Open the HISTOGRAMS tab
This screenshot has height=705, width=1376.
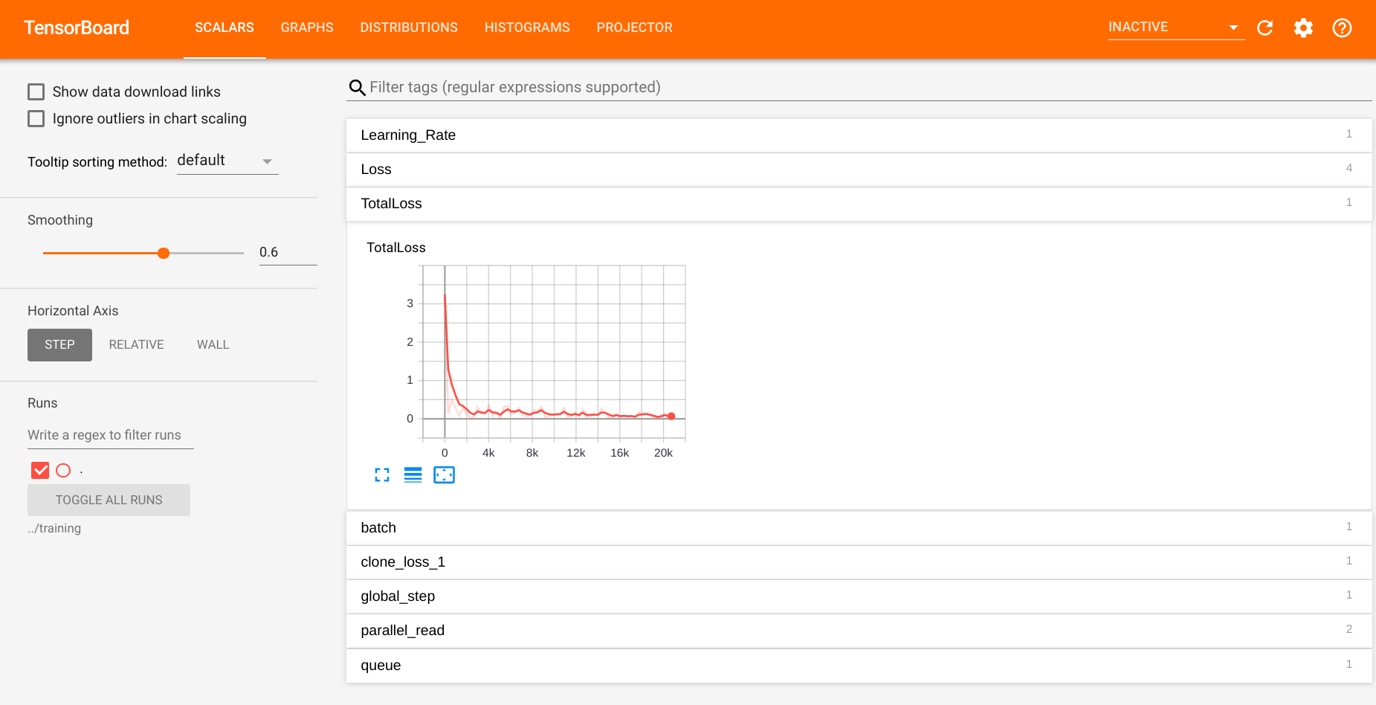[527, 28]
